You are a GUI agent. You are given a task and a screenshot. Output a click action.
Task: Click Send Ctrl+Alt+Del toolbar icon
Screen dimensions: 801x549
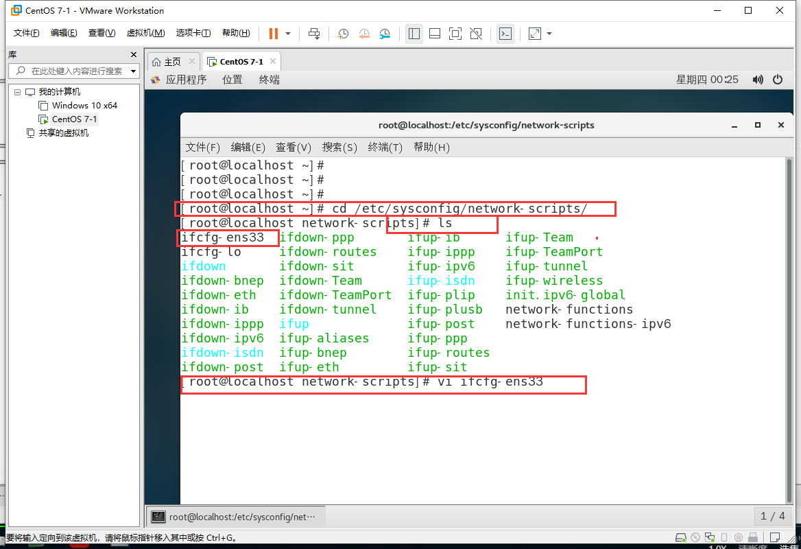314,34
